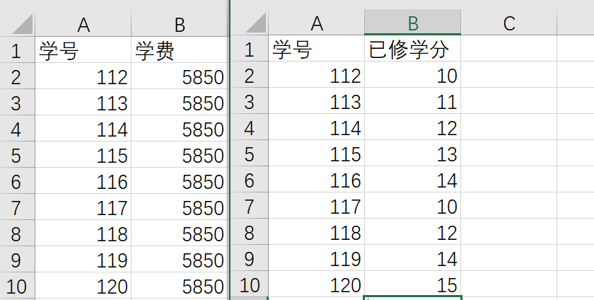Select column A header in left sheet
The image size is (594, 300).
83,25
